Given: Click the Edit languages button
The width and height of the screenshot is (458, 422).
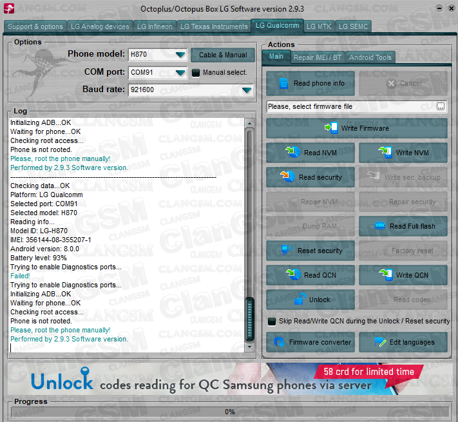Looking at the screenshot, I should click(x=403, y=342).
